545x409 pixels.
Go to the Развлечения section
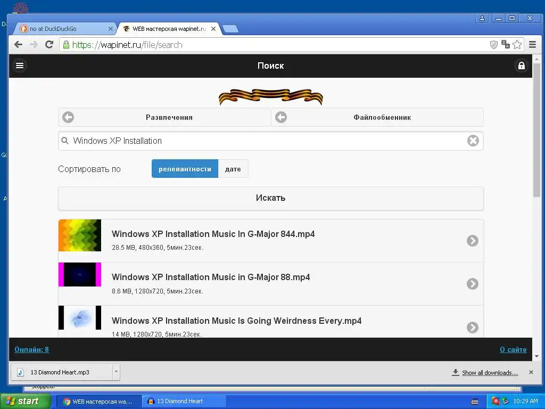(x=164, y=117)
